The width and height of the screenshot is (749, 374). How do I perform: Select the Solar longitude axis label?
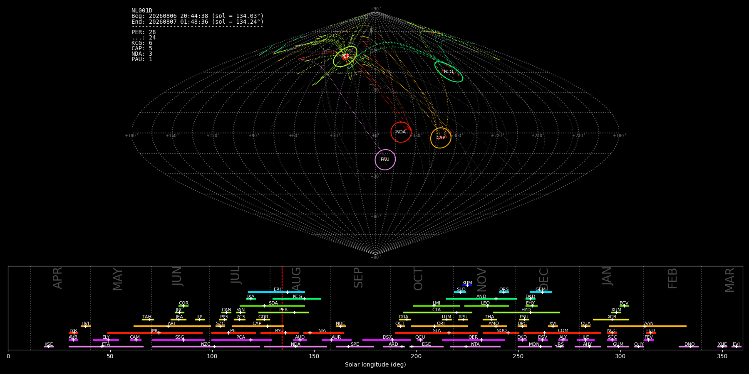pos(375,364)
